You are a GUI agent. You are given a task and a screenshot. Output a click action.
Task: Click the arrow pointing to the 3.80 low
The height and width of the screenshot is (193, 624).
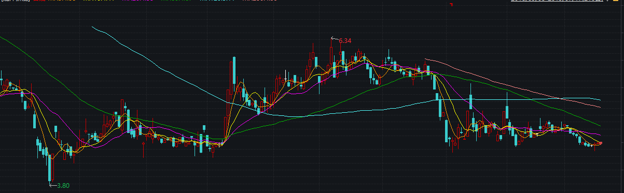click(52, 185)
